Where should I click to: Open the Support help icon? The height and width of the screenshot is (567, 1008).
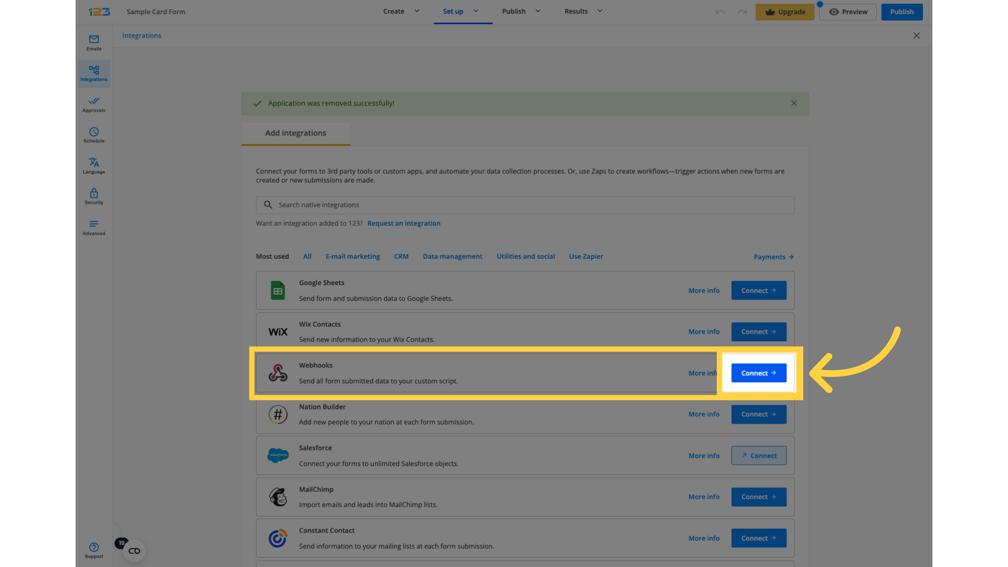click(94, 550)
